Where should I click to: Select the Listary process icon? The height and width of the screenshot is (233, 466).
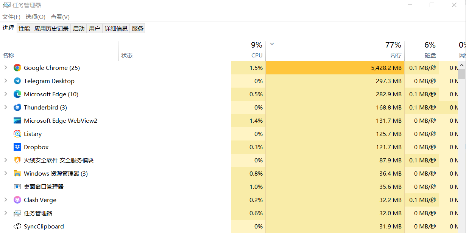(x=17, y=134)
